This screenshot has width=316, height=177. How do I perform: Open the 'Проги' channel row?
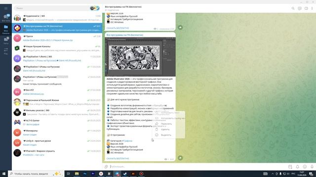pyautogui.click(x=57, y=38)
